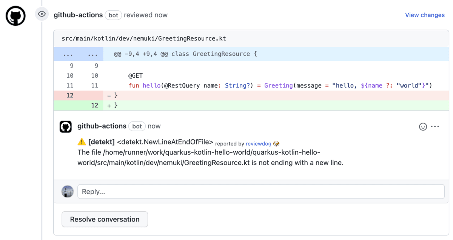
Task: Click the user avatar beside reply box
Action: click(x=68, y=192)
